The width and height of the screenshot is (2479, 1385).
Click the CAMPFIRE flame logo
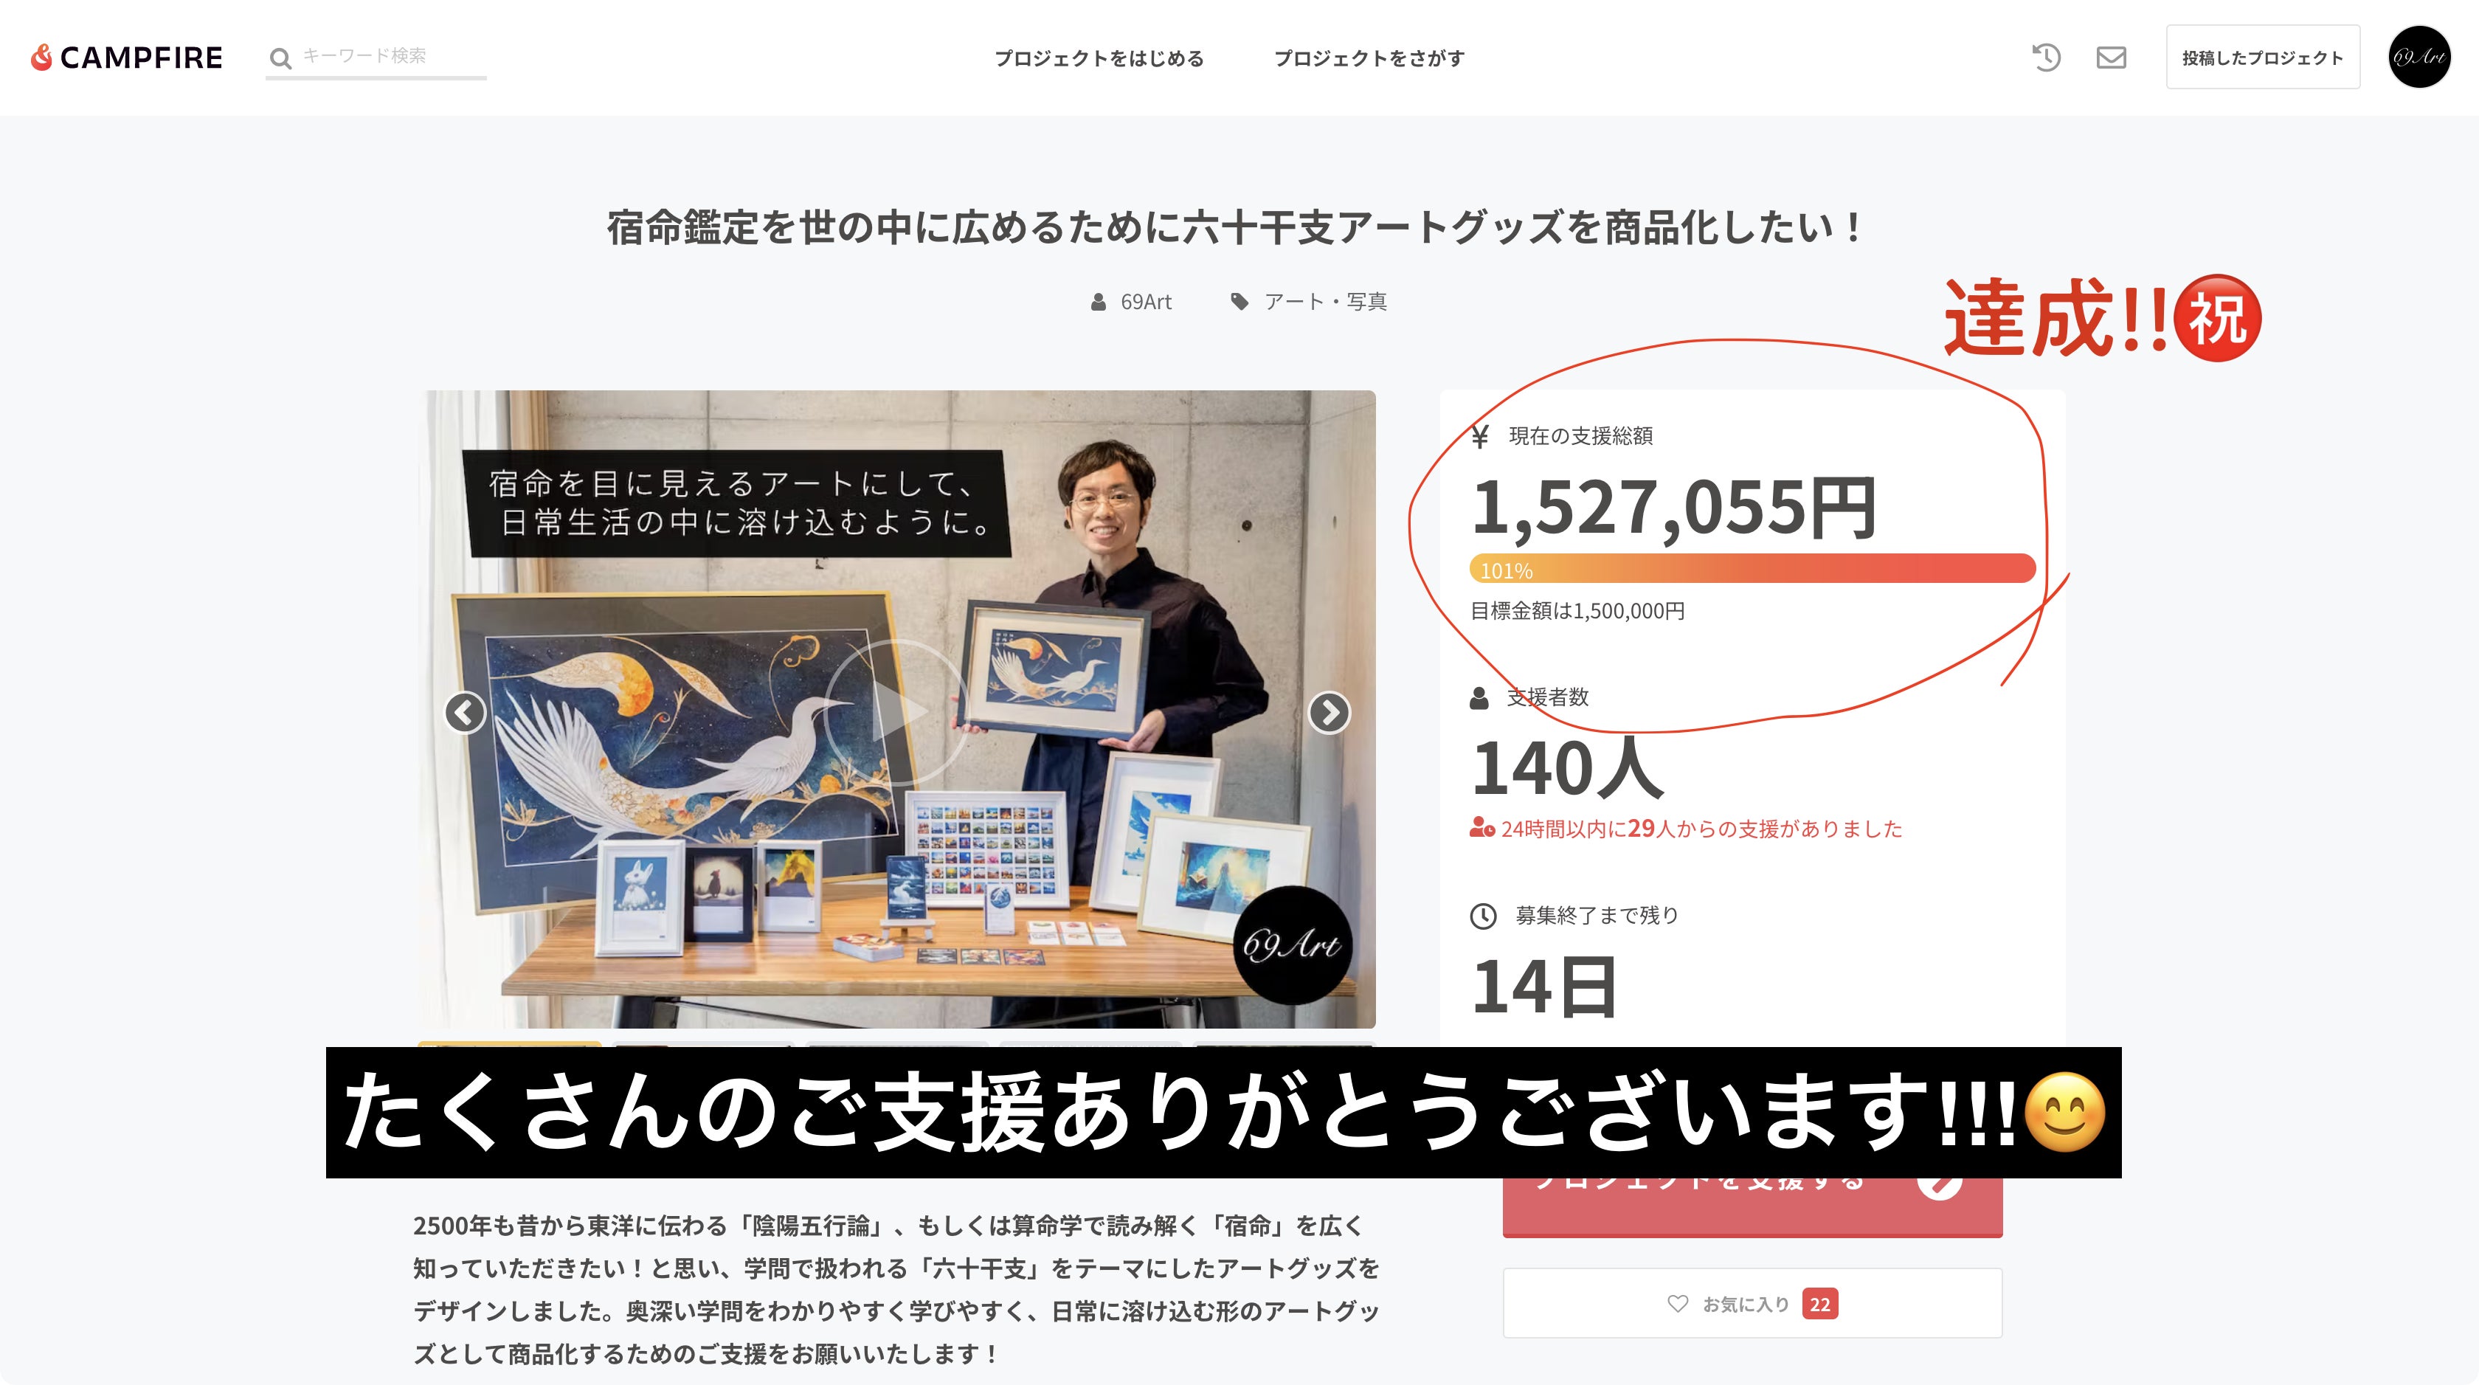(126, 58)
